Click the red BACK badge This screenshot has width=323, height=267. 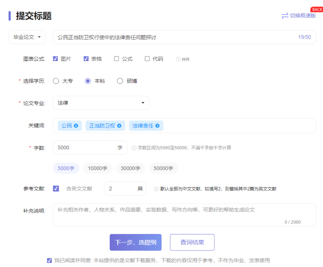[317, 9]
